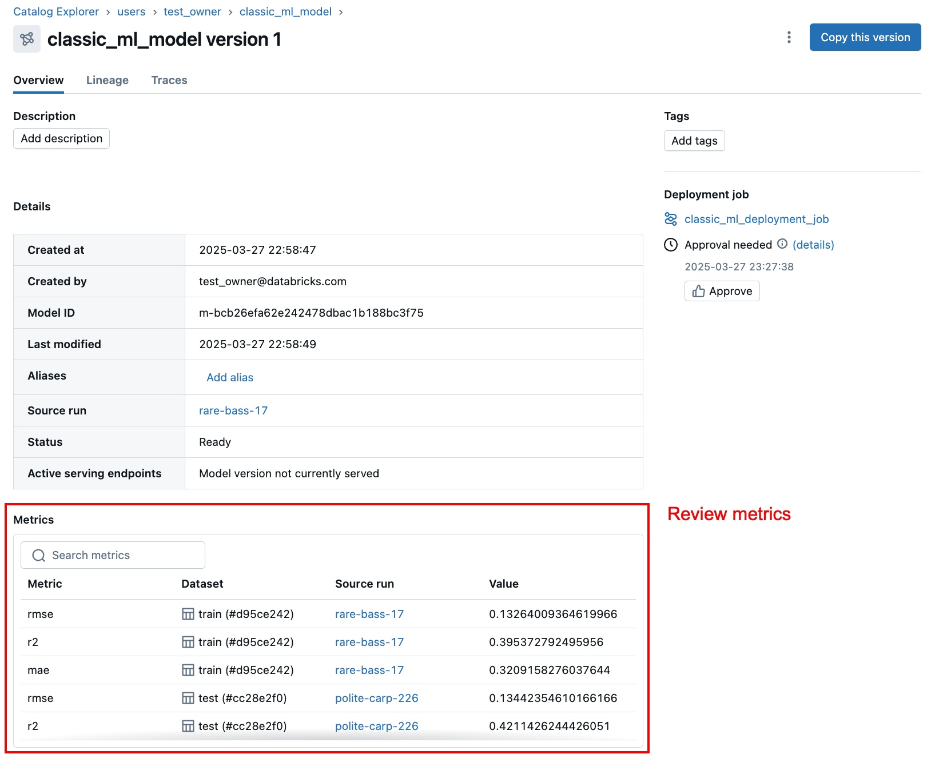Click the Add description button
This screenshot has height=758, width=939.
pyautogui.click(x=61, y=138)
